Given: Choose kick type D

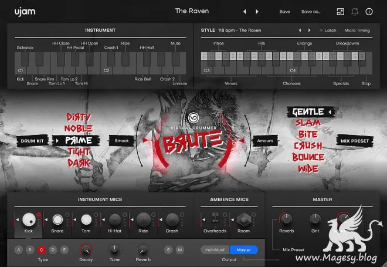Looking at the screenshot, I should 53,250.
